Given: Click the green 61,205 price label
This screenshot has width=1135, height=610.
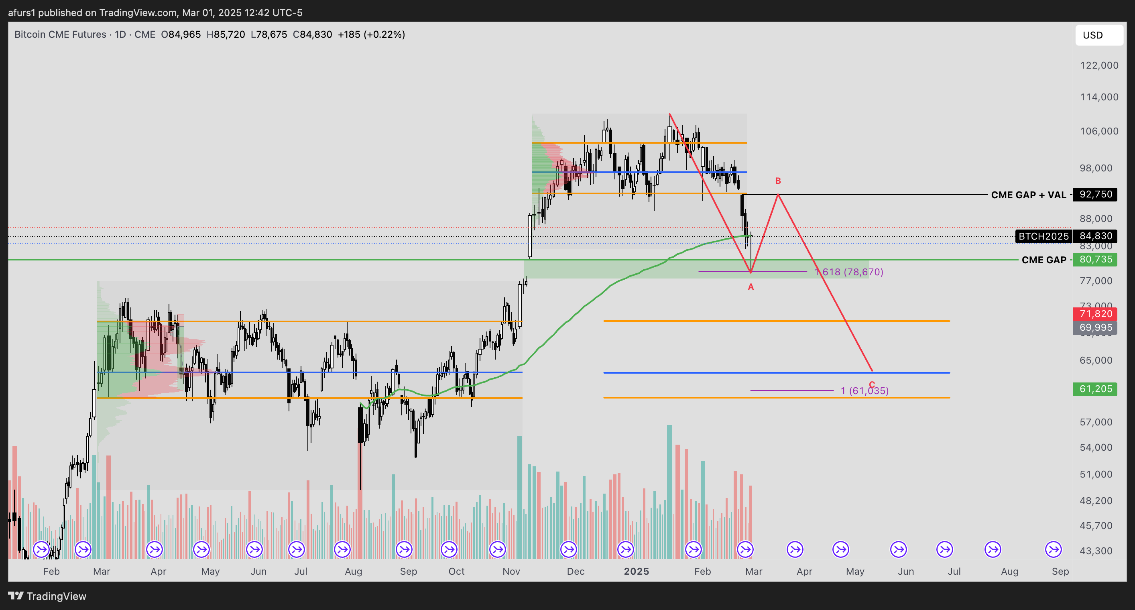Looking at the screenshot, I should point(1095,389).
